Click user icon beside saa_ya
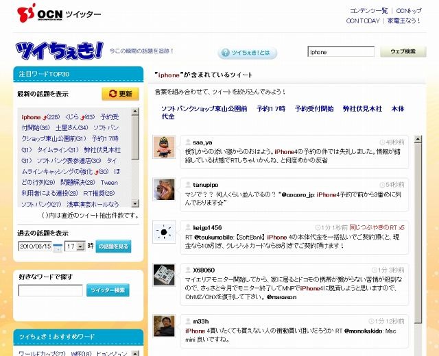439x356 pixels. coord(188,142)
